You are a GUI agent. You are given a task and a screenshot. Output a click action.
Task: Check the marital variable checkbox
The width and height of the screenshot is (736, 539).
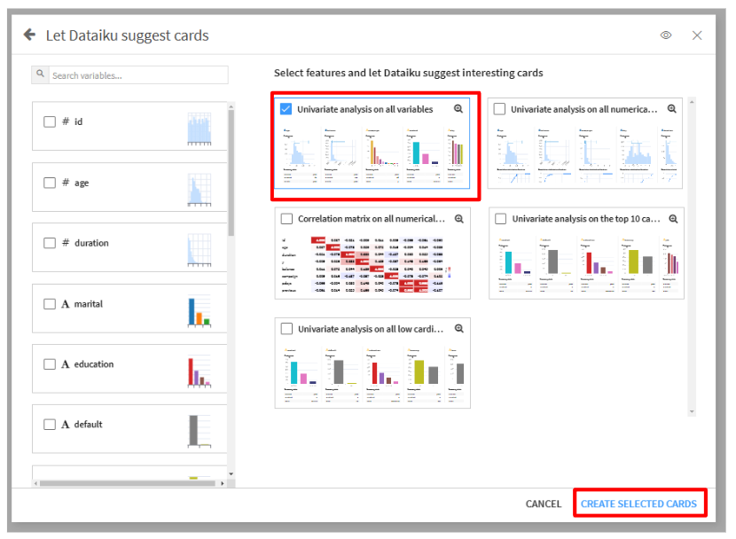pos(50,304)
